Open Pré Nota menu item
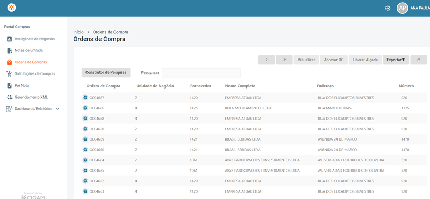The height and width of the screenshot is (199, 430). [21, 86]
